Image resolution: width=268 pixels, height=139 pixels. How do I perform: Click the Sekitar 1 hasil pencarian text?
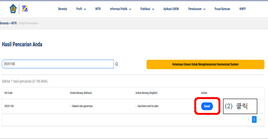point(25,81)
